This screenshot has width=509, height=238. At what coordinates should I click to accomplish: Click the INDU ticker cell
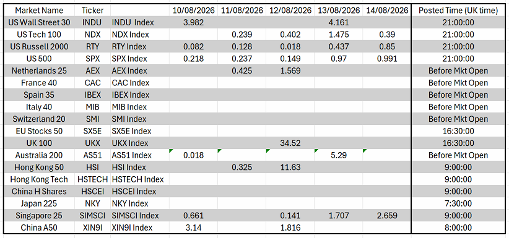[x=92, y=23]
